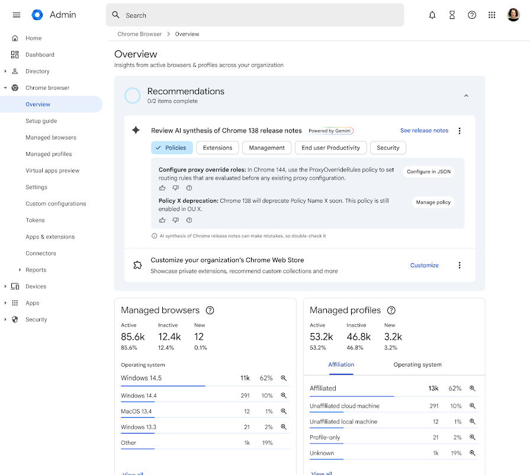
Task: Click the Manage policy button
Action: click(x=433, y=202)
